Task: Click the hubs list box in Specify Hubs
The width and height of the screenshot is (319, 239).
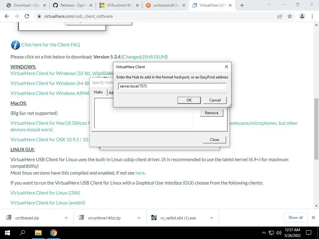Action: tap(144, 113)
